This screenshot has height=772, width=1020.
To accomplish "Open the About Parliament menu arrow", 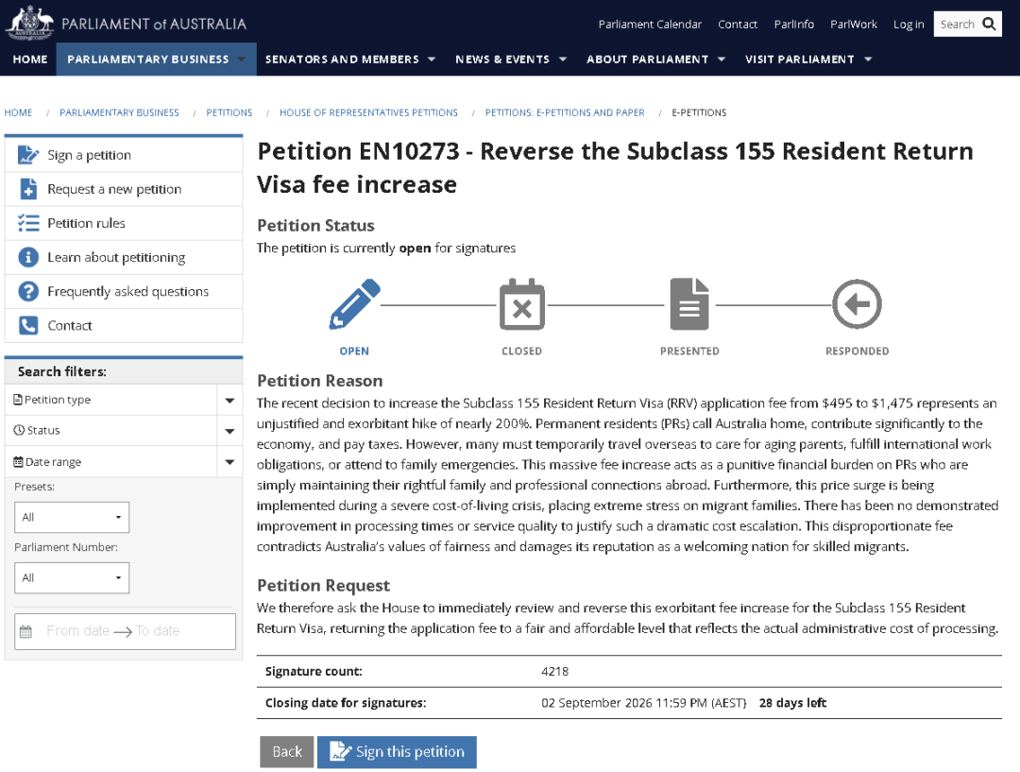I will pos(722,60).
